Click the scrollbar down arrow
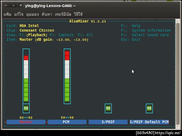Viewport: 182px width, 136px height. (178, 127)
